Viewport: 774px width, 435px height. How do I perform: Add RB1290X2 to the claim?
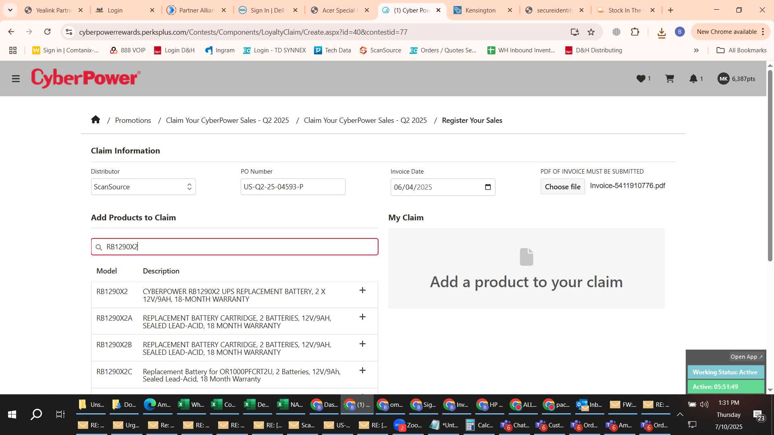(362, 290)
